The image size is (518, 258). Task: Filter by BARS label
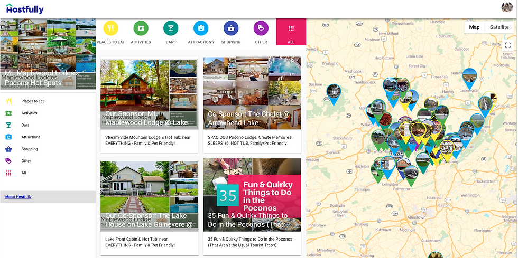(171, 42)
